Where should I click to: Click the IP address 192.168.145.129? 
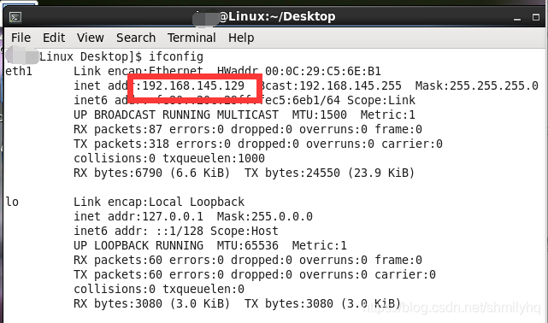pos(193,85)
